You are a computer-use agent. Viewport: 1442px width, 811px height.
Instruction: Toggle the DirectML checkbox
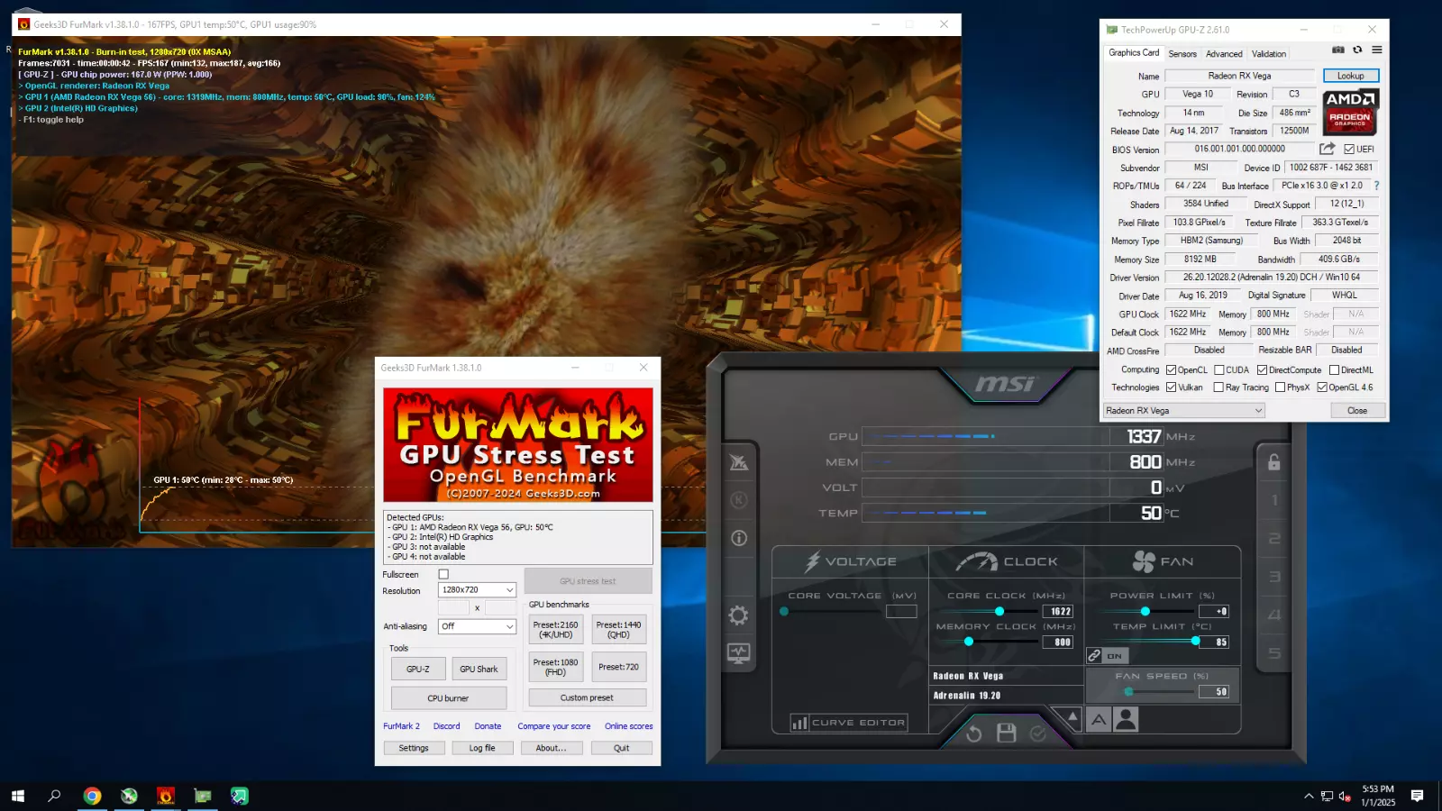[x=1335, y=370]
